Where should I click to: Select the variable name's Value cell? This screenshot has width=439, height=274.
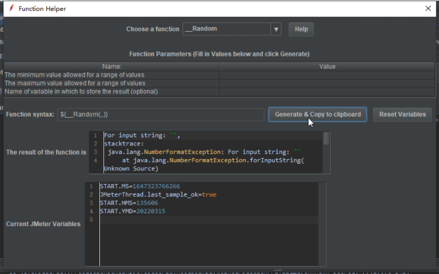pos(327,91)
